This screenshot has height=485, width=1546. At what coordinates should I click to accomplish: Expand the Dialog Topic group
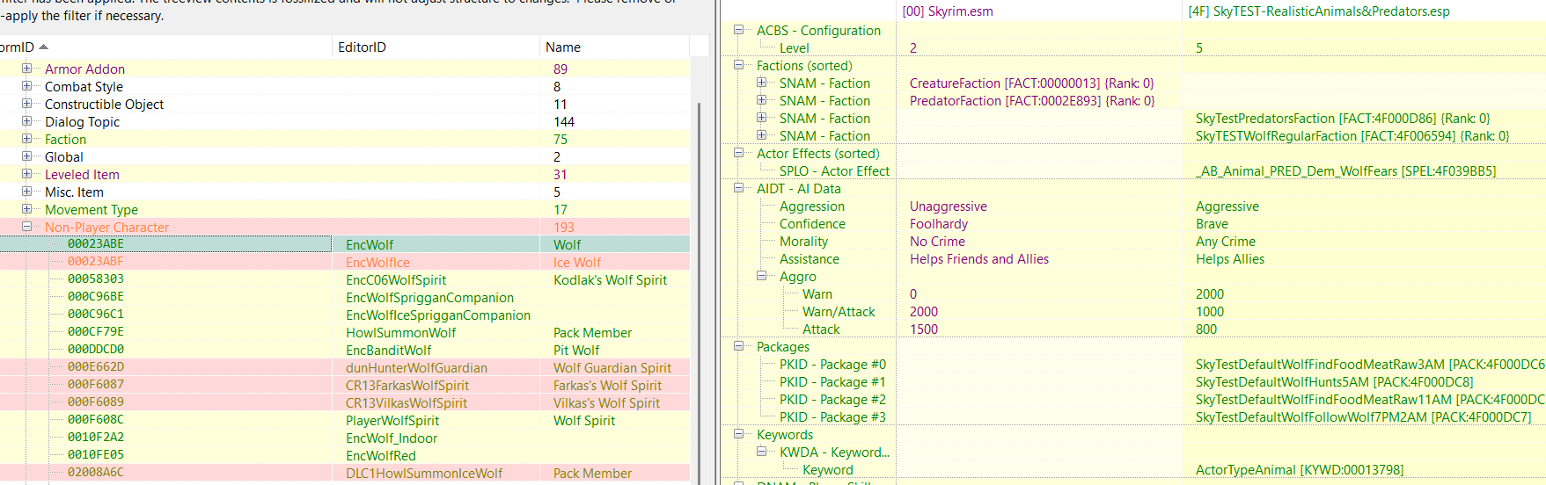tap(26, 121)
